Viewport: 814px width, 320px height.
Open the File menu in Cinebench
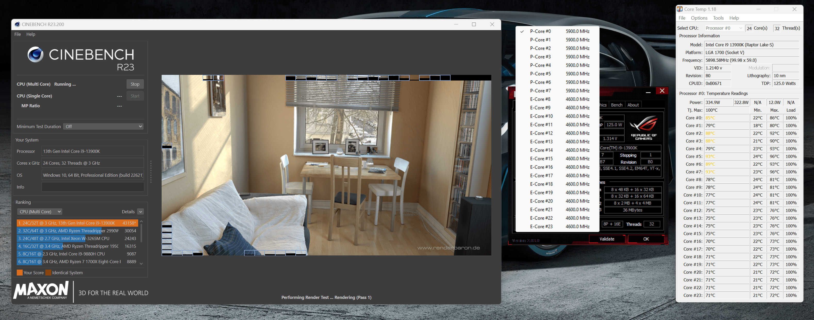(x=18, y=34)
